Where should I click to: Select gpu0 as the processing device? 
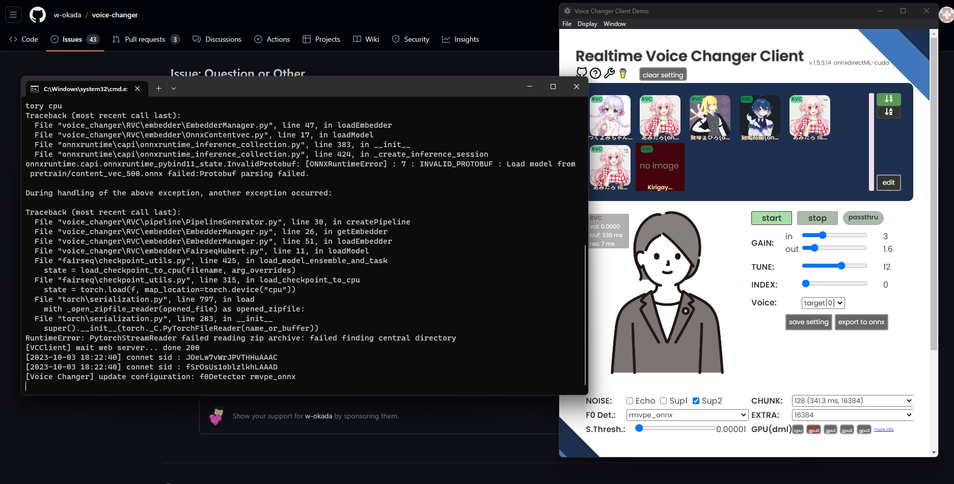pos(813,429)
